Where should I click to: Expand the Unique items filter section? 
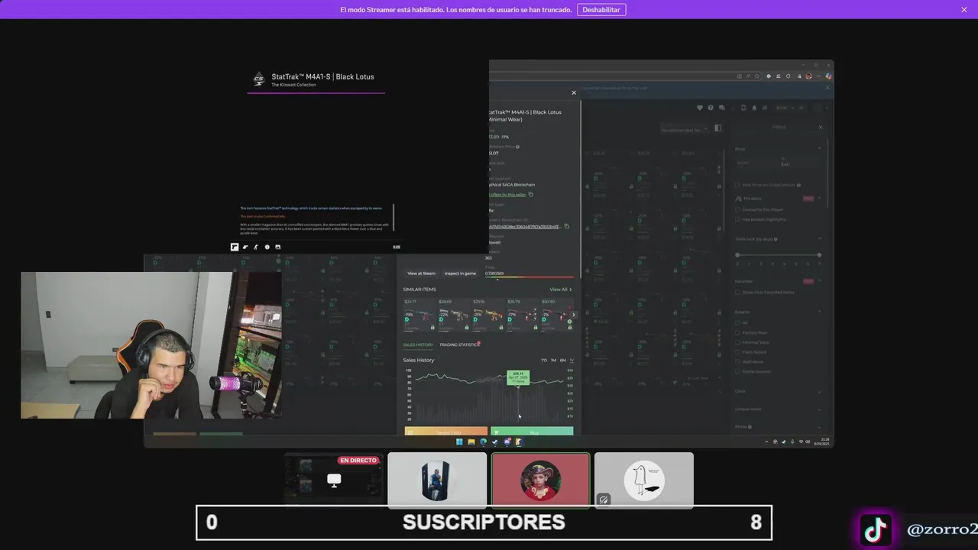point(819,409)
